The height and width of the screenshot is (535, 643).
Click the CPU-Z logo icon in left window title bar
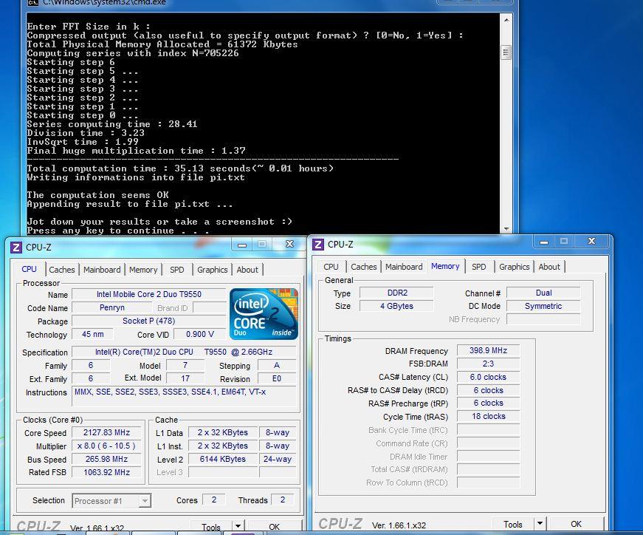(16, 247)
